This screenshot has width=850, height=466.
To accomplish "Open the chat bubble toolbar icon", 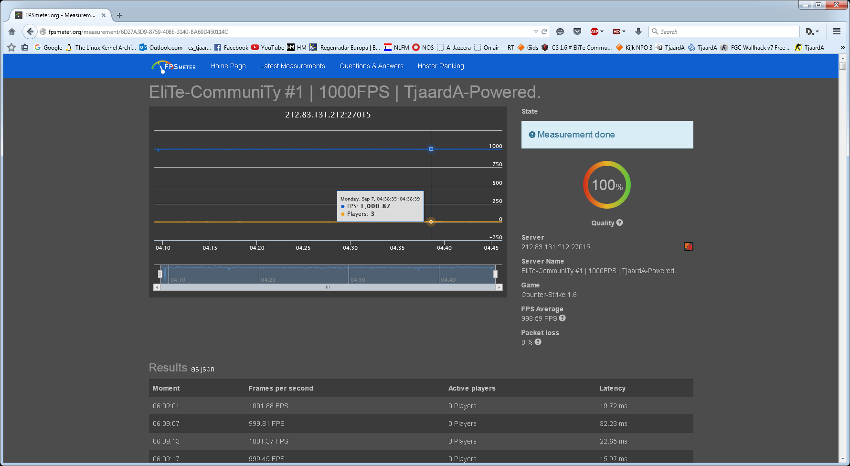I will 560,32.
